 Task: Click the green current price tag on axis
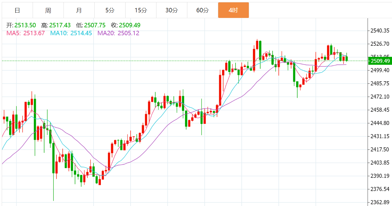tap(380, 61)
